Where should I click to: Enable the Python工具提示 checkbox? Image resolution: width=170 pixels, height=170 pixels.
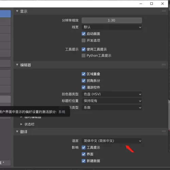(84, 55)
